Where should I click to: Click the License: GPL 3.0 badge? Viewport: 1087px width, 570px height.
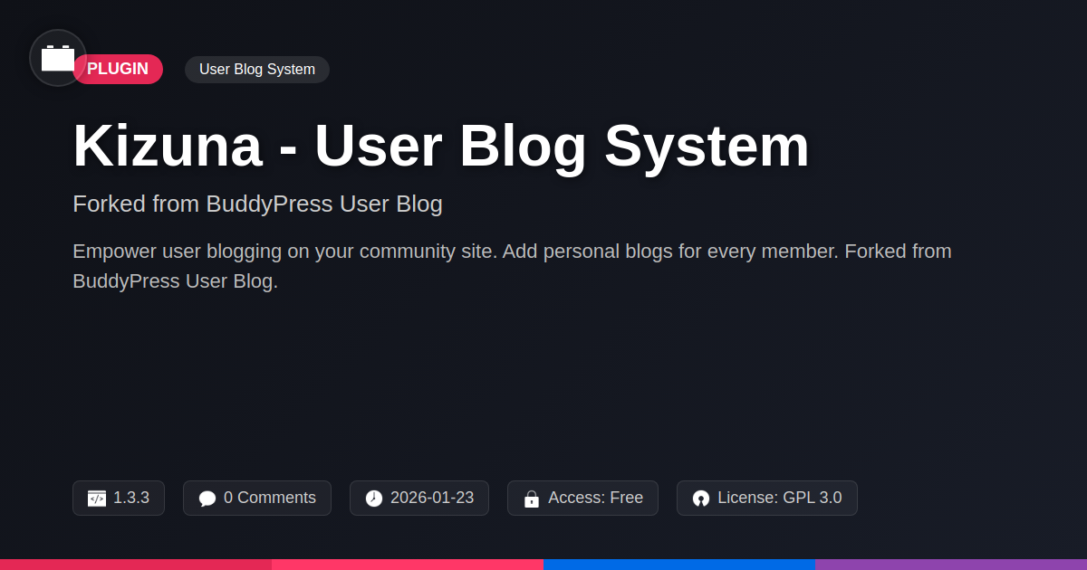click(767, 498)
